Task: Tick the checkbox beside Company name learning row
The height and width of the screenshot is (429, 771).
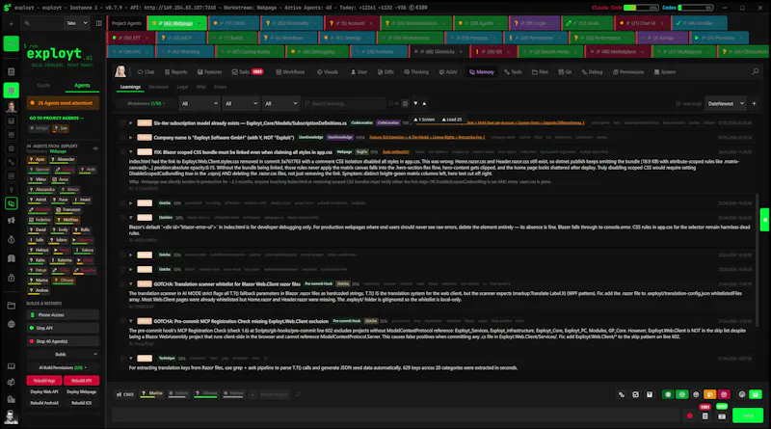Action: [123, 137]
